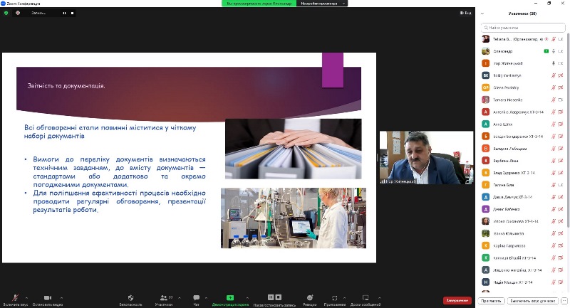
Task: Open the Chat icon
Action: [196, 298]
